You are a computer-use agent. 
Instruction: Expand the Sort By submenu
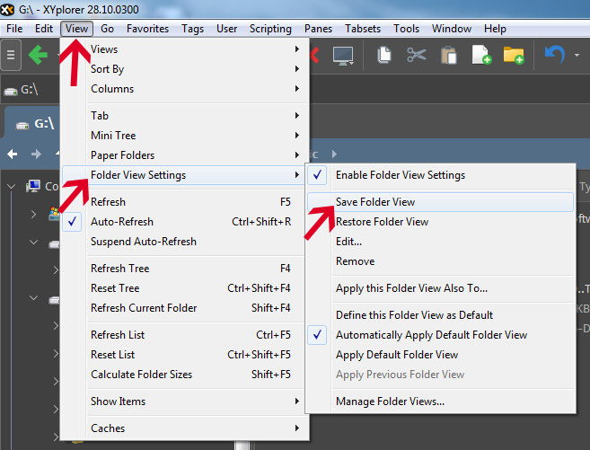(107, 69)
